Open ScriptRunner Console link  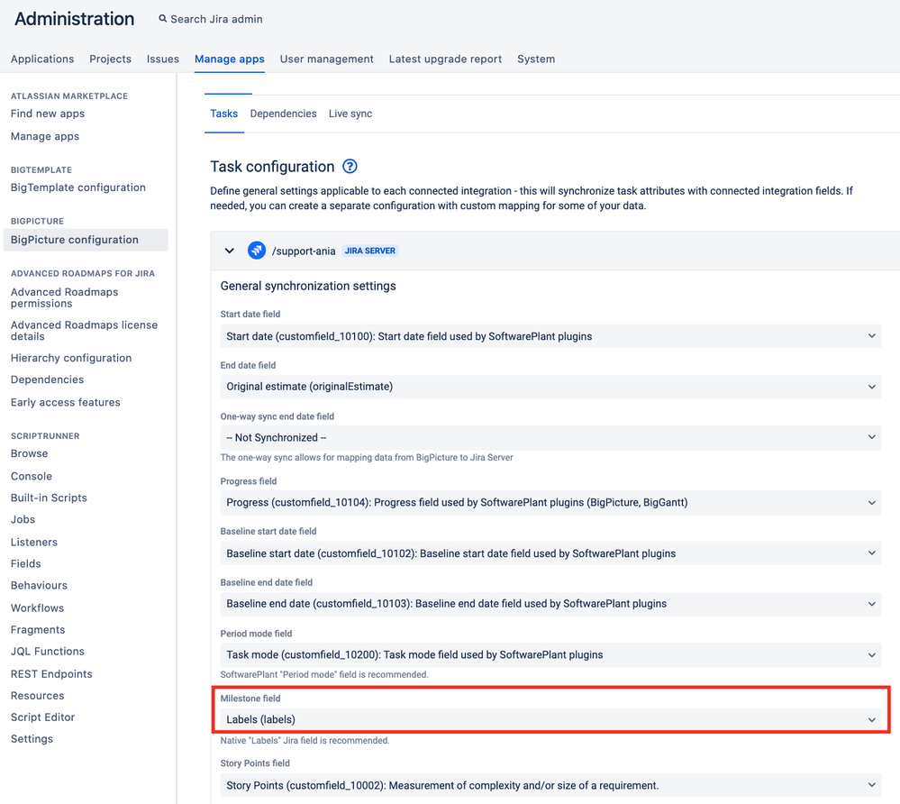[31, 476]
